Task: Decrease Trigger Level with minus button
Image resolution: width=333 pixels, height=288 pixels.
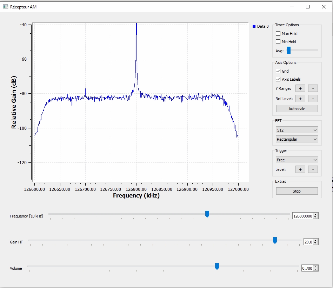Action: pyautogui.click(x=313, y=169)
